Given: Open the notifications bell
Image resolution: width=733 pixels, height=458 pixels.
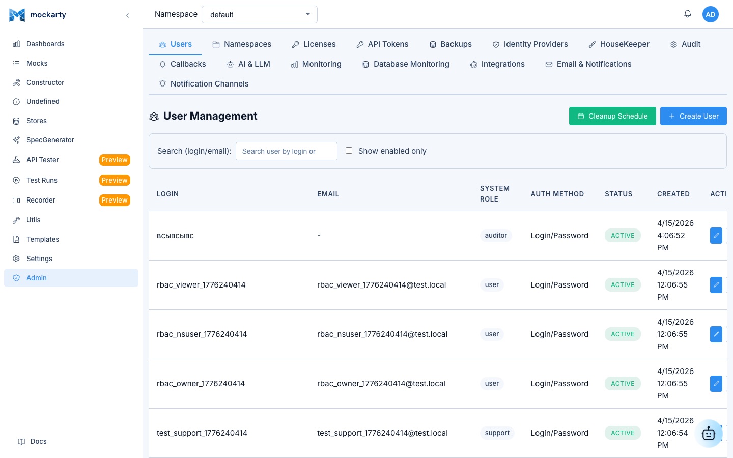Looking at the screenshot, I should tap(688, 14).
